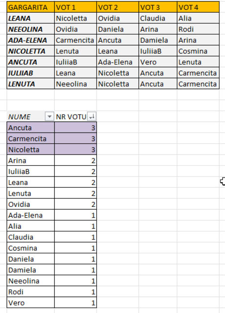Select the Ada-Elena cell under VOT 2
The image size is (225, 313).
117,62
